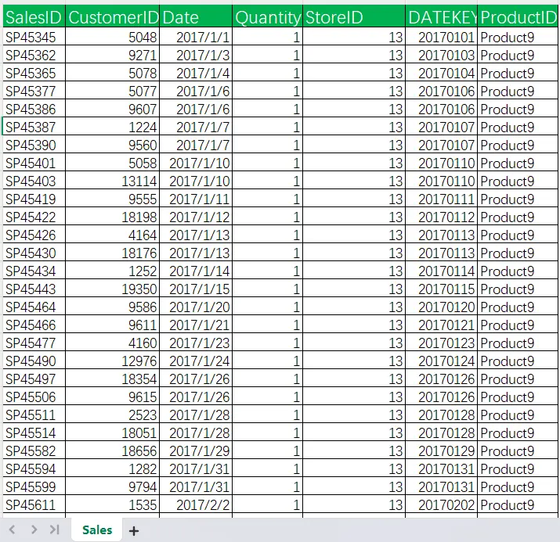Image resolution: width=560 pixels, height=542 pixels.
Task: Click CustomerID cell 5048
Action: (x=113, y=37)
